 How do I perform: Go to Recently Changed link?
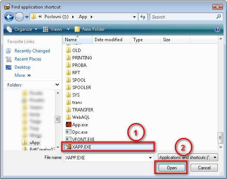coord(32,51)
